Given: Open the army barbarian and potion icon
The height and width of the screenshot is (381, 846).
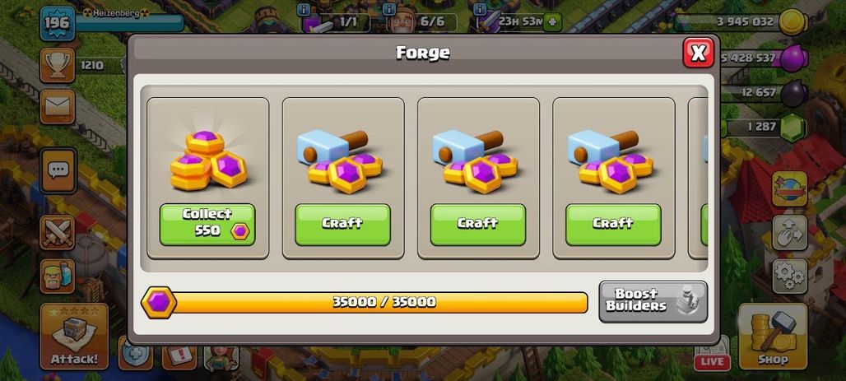Looking at the screenshot, I should [x=57, y=276].
